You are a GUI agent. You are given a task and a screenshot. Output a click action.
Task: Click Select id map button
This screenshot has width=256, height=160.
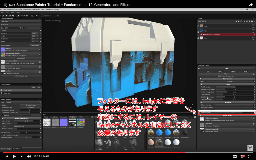click(x=21, y=58)
